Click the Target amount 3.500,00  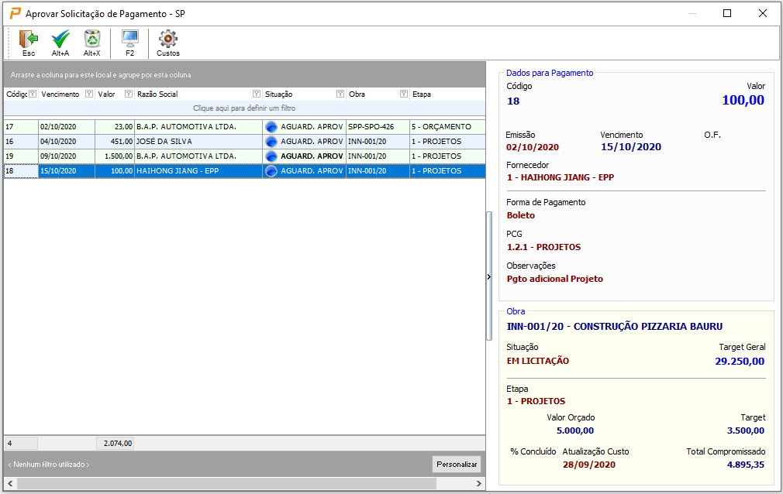pos(746,431)
